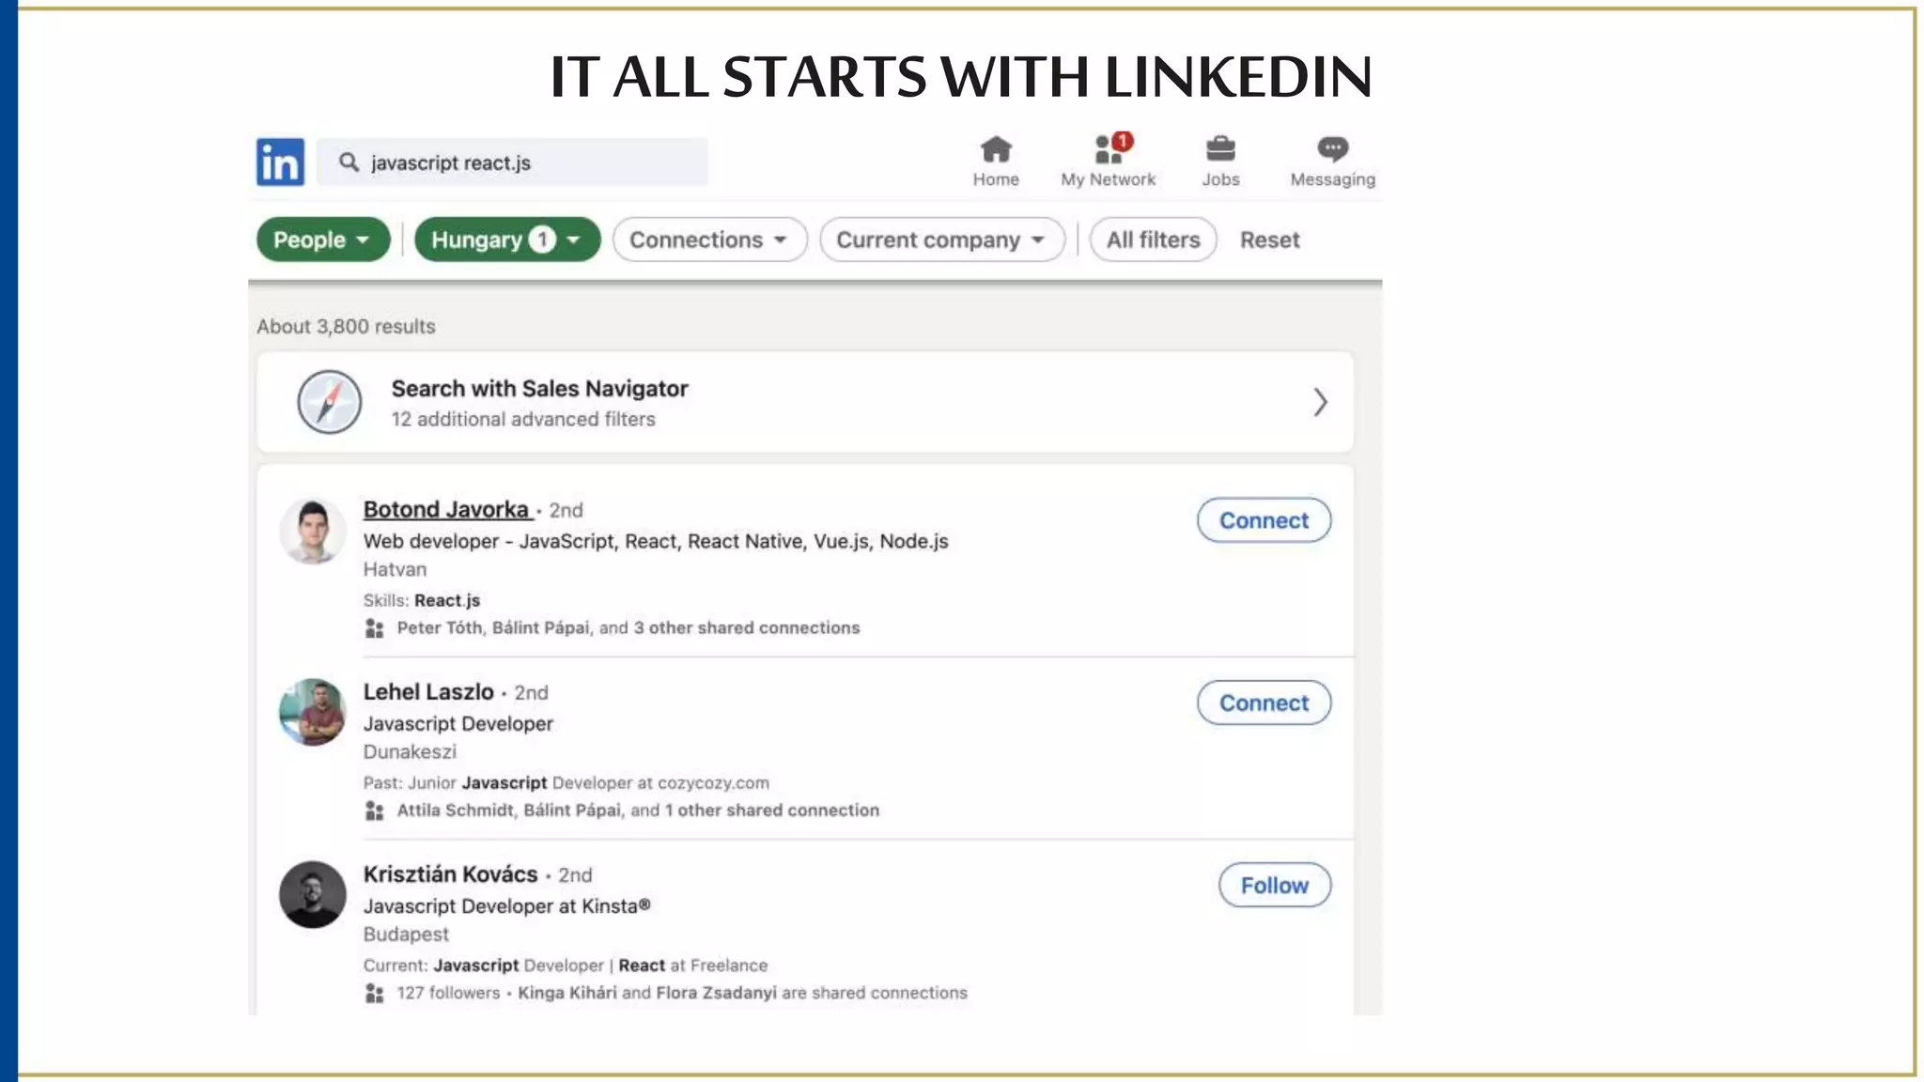
Task: Click 'Current: Javascript Developer | React at Freelance'
Action: [x=566, y=965]
